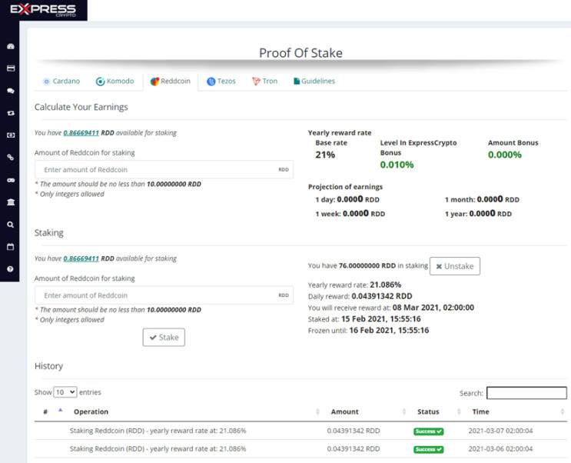Focus the Staking Reddcoin amount field

pos(164,295)
